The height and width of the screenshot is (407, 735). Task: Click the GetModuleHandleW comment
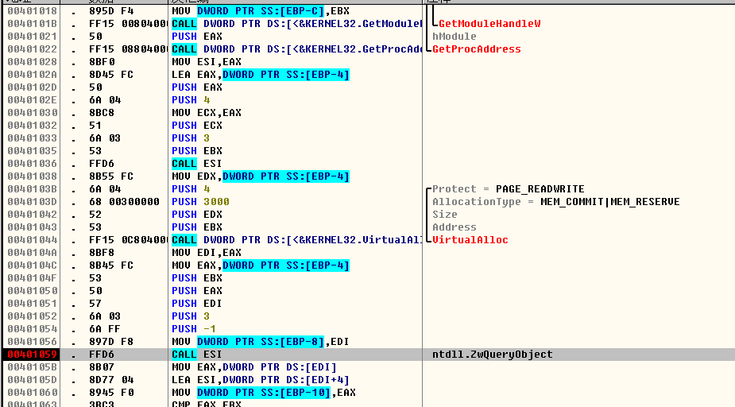[489, 23]
